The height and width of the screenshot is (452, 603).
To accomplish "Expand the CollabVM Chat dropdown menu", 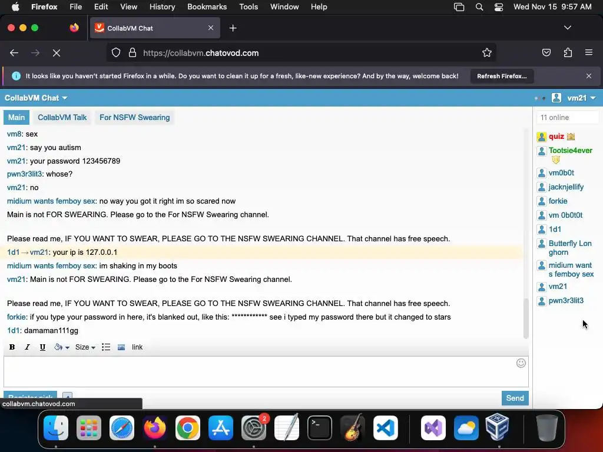I will pyautogui.click(x=36, y=98).
